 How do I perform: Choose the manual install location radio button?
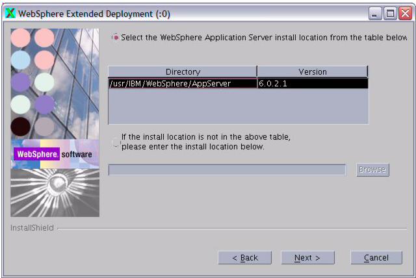pyautogui.click(x=116, y=142)
